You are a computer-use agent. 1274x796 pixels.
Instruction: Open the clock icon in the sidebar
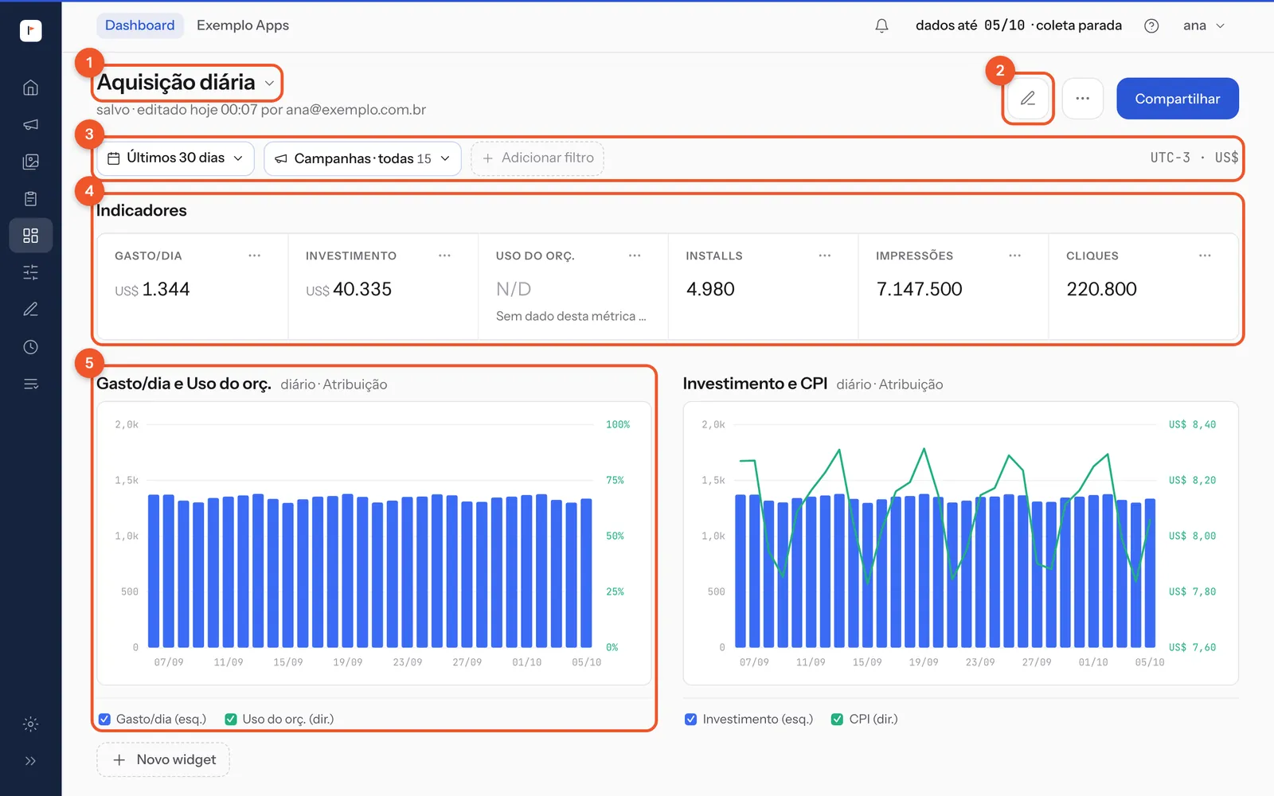pyautogui.click(x=30, y=347)
